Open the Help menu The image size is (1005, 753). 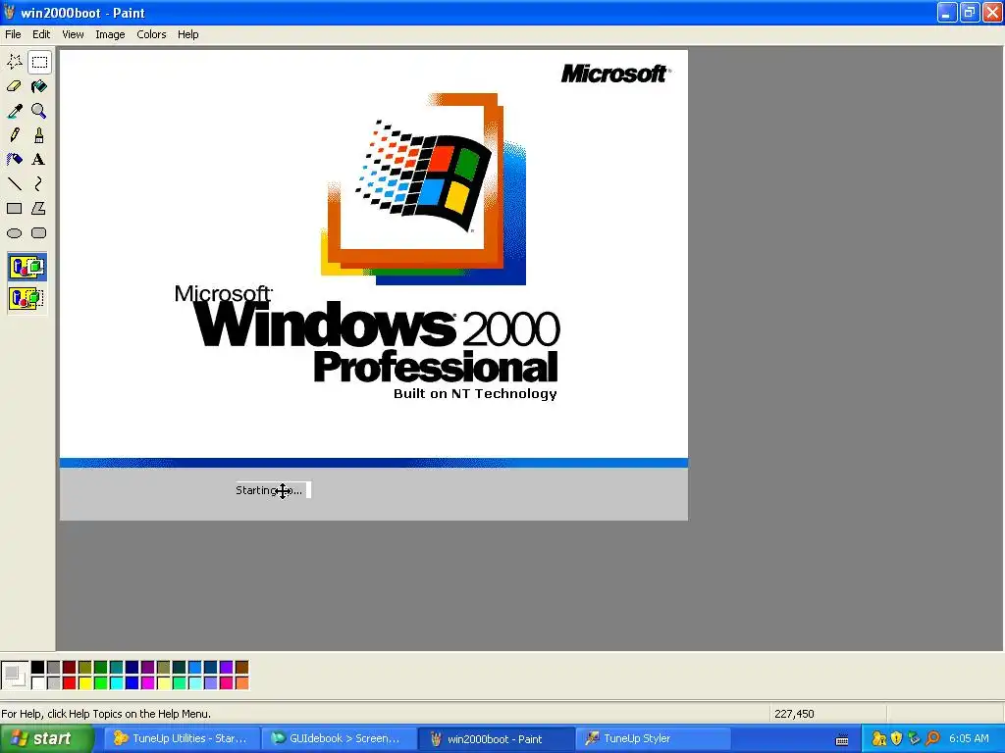pos(187,34)
